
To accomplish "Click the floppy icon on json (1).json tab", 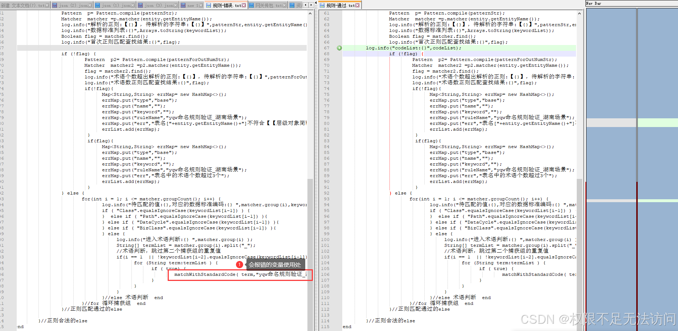I will click(x=97, y=5).
